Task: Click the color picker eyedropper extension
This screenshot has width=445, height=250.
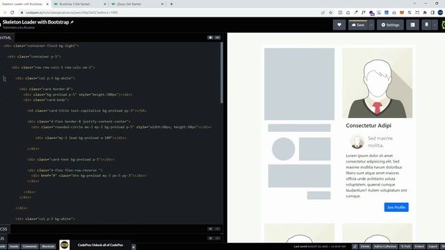Action: (355, 12)
